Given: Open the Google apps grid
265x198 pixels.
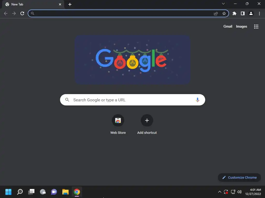Looking at the screenshot, I should point(256,27).
